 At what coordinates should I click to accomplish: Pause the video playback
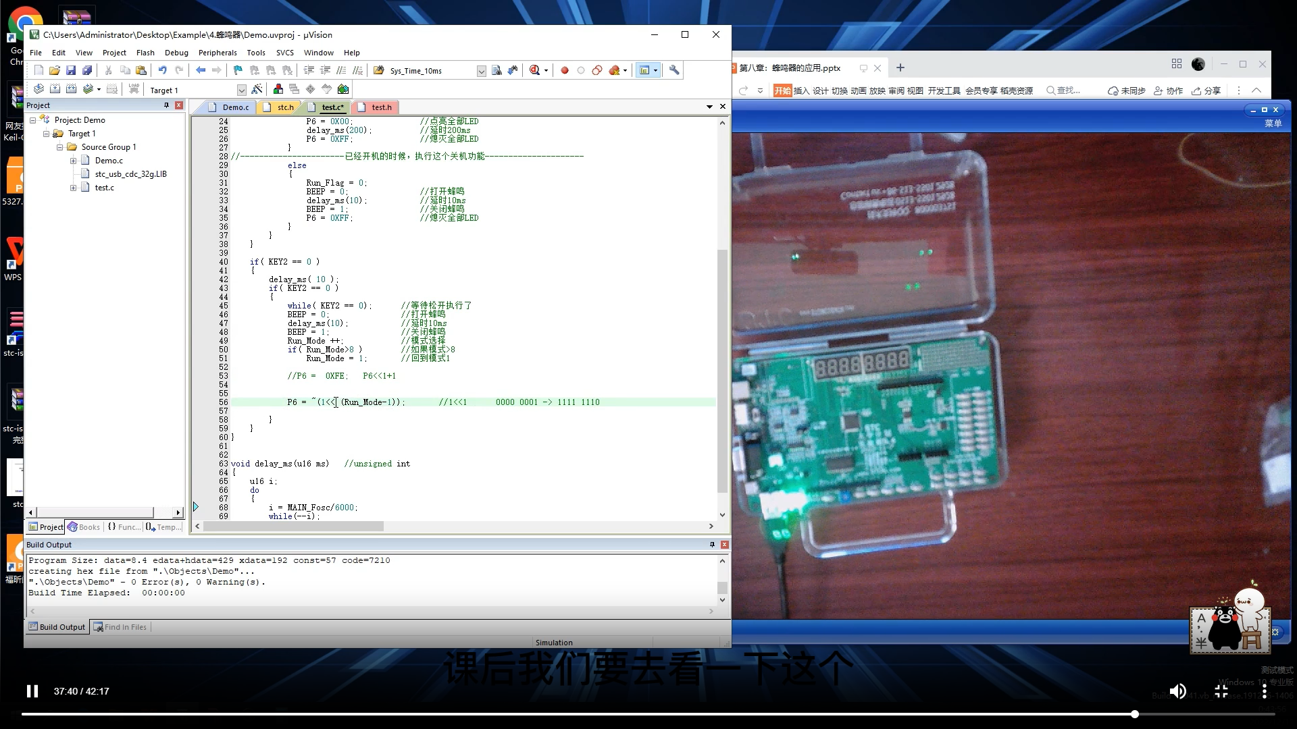[x=32, y=691]
